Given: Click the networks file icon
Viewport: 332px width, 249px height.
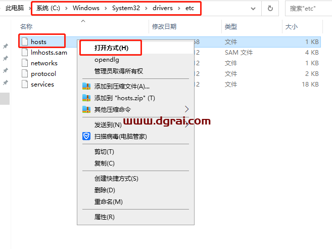Looking at the screenshot, I should 24,63.
